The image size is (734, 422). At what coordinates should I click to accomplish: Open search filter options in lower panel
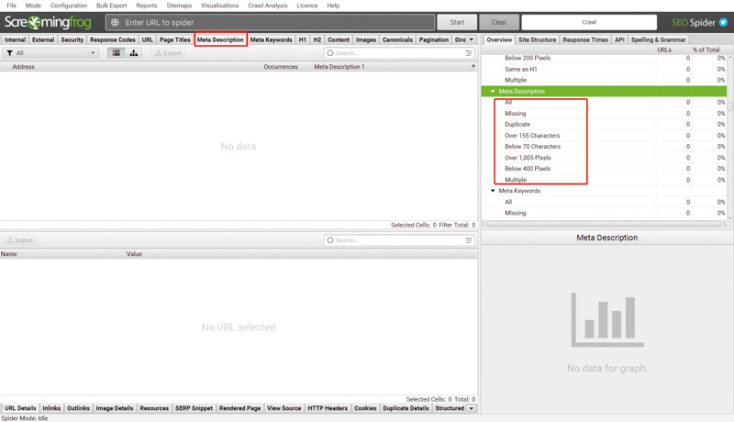coord(469,240)
